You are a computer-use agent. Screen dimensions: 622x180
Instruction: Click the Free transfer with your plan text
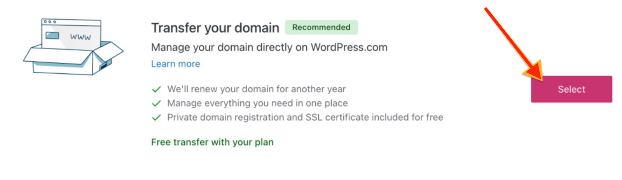click(x=212, y=142)
